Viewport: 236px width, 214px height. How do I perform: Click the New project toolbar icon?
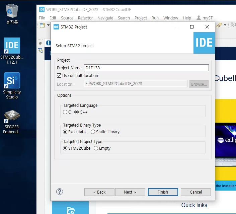pos(42,25)
